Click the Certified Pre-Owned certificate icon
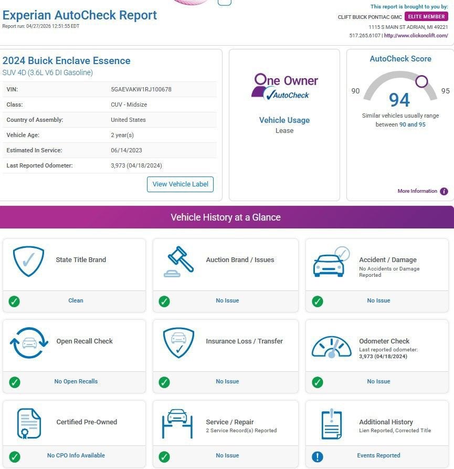This screenshot has width=454, height=469. coord(29,423)
